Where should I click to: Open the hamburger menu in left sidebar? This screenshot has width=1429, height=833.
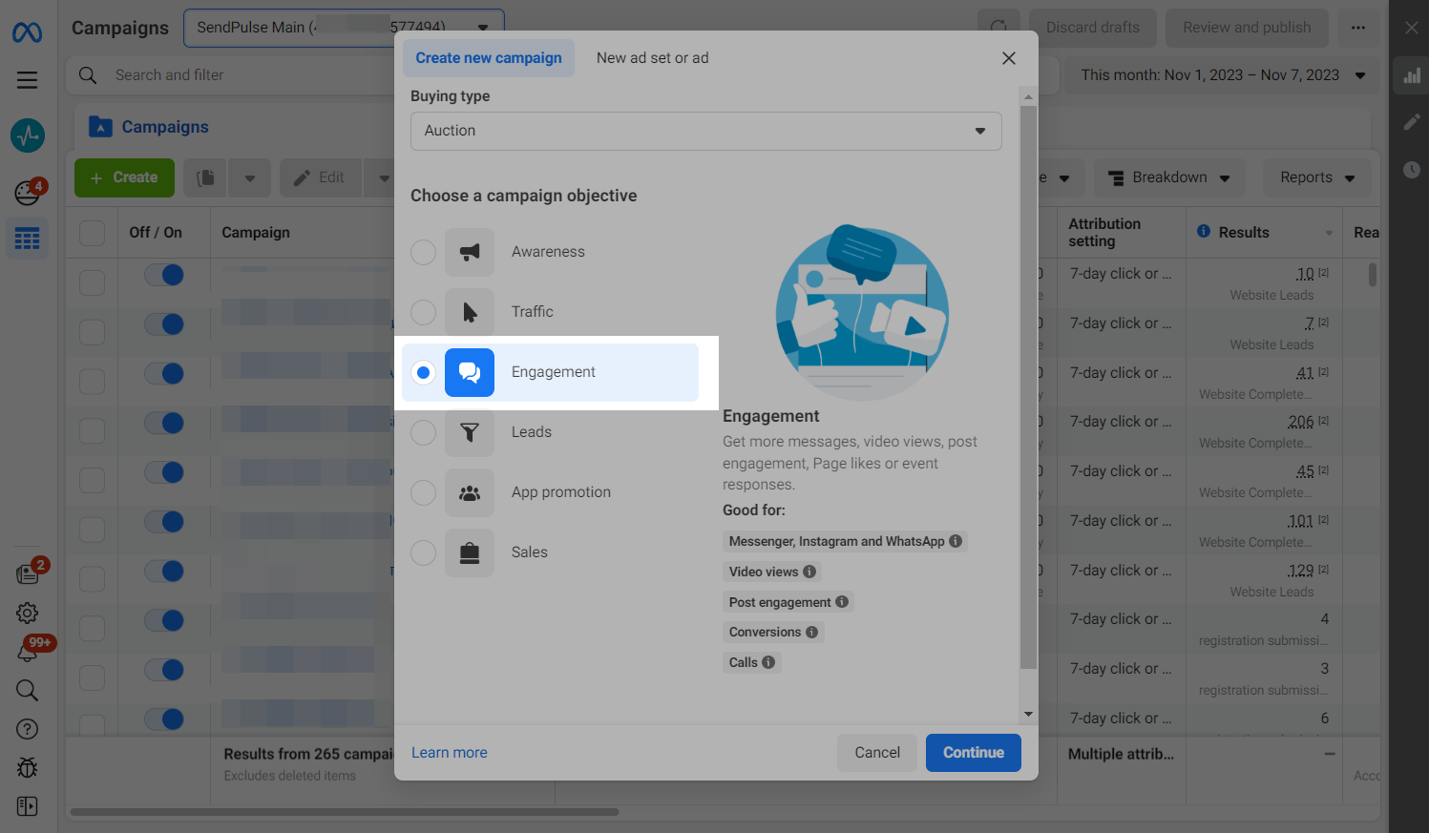point(27,80)
